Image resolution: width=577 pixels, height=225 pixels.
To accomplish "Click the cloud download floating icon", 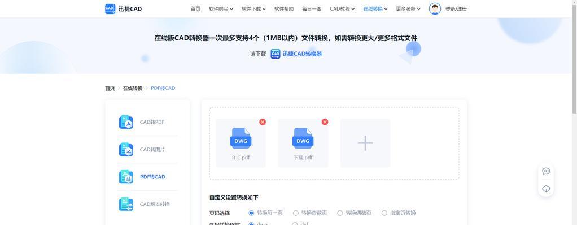I will pyautogui.click(x=546, y=189).
